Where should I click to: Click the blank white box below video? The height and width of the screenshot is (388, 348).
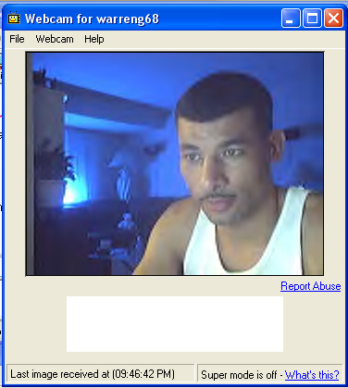coord(175,324)
